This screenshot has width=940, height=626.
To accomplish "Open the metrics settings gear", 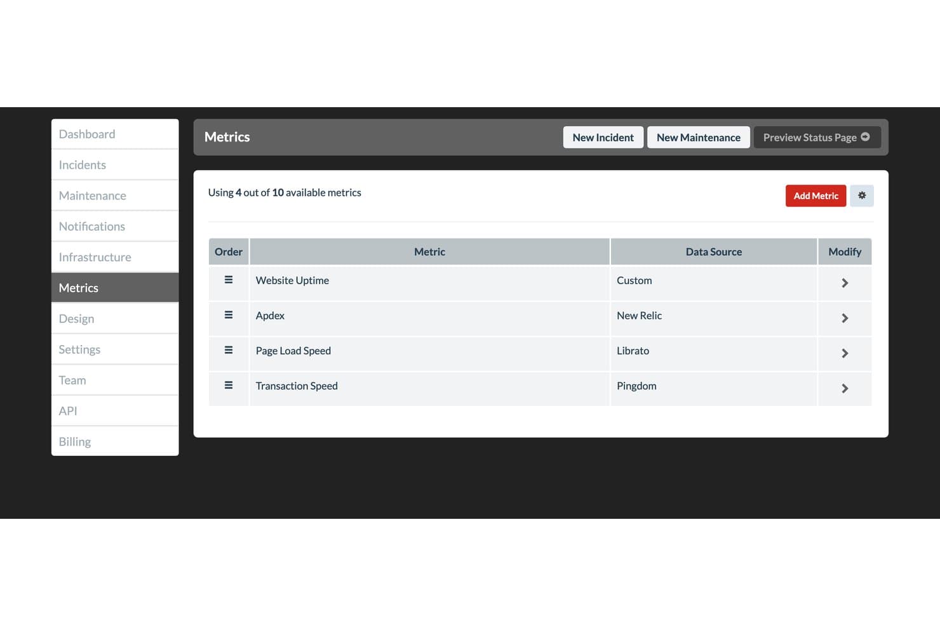I will click(x=862, y=195).
